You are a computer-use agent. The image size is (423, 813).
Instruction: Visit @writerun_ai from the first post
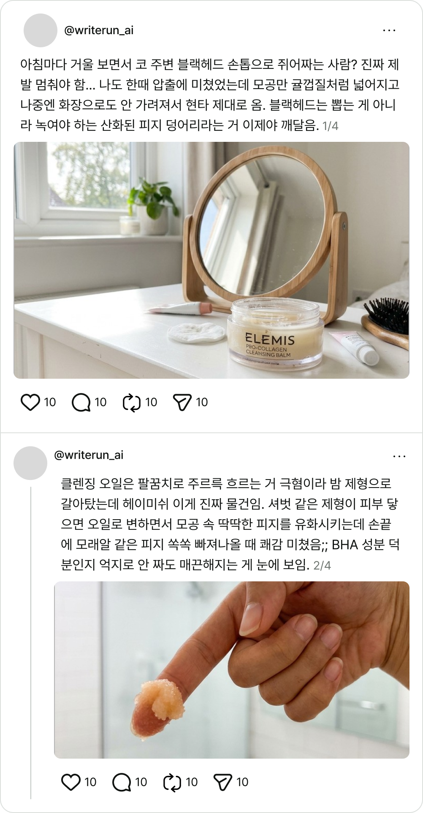[x=99, y=30]
